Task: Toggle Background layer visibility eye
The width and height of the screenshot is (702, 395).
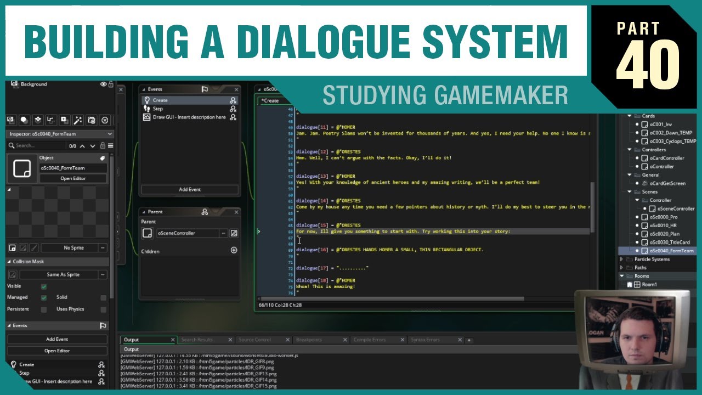Action: coord(103,84)
